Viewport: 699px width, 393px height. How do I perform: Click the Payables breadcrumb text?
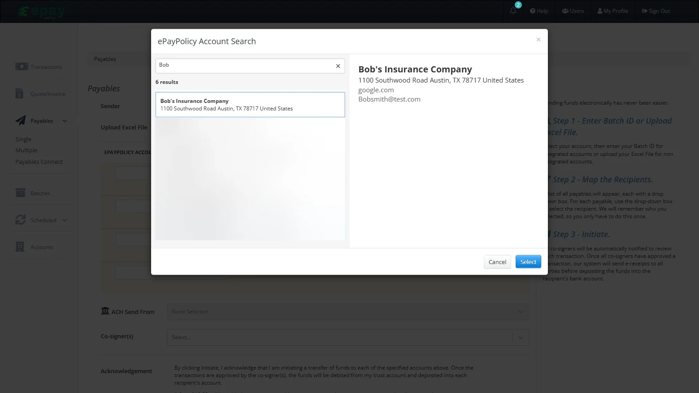click(x=105, y=59)
